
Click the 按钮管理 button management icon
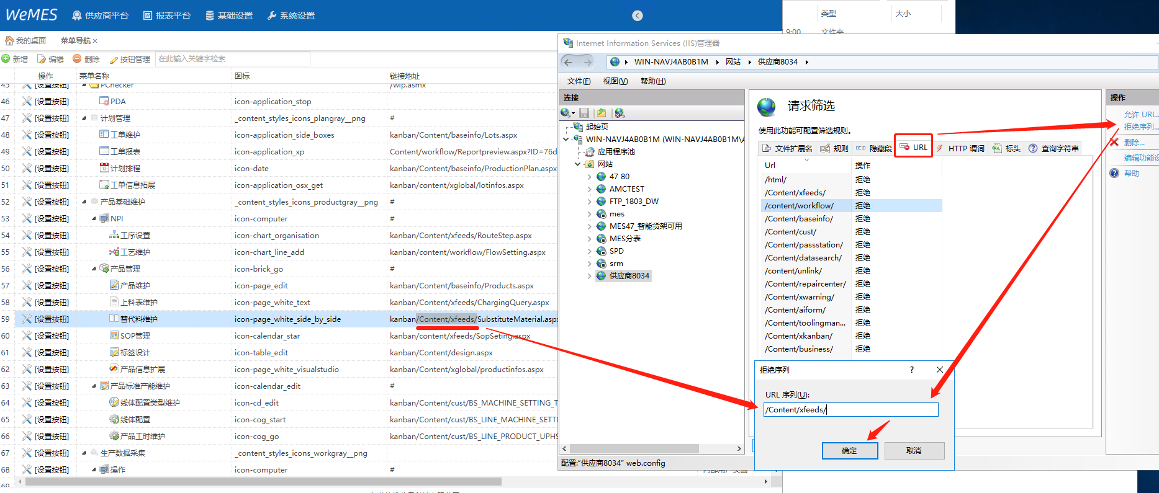(x=114, y=60)
